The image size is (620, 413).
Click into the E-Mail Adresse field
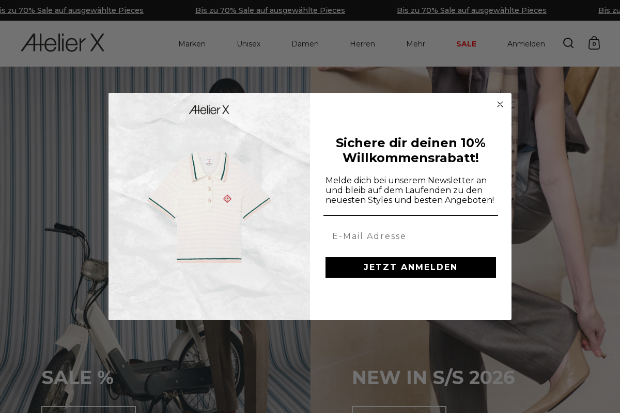pyautogui.click(x=411, y=236)
